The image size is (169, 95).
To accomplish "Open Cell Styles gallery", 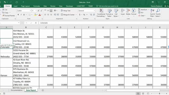I will pos(116,13).
